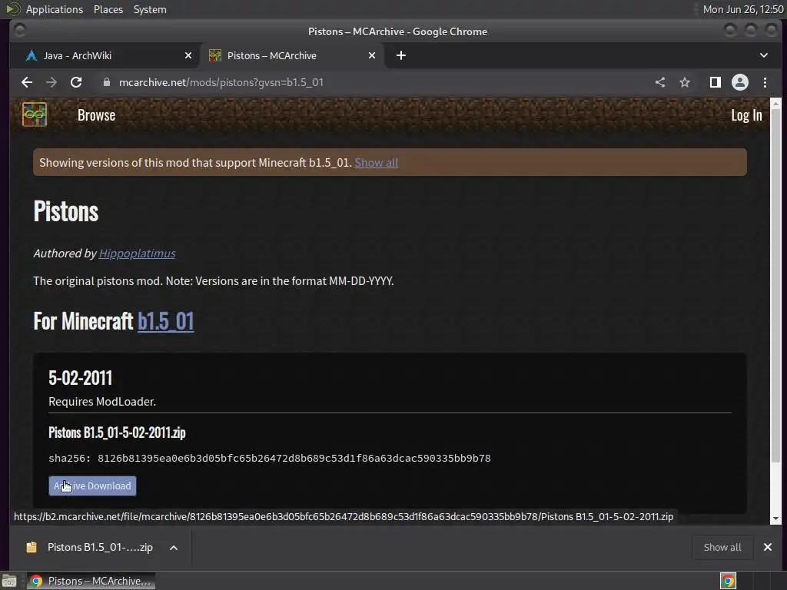Click the page scrollbar up arrow

pyautogui.click(x=775, y=104)
